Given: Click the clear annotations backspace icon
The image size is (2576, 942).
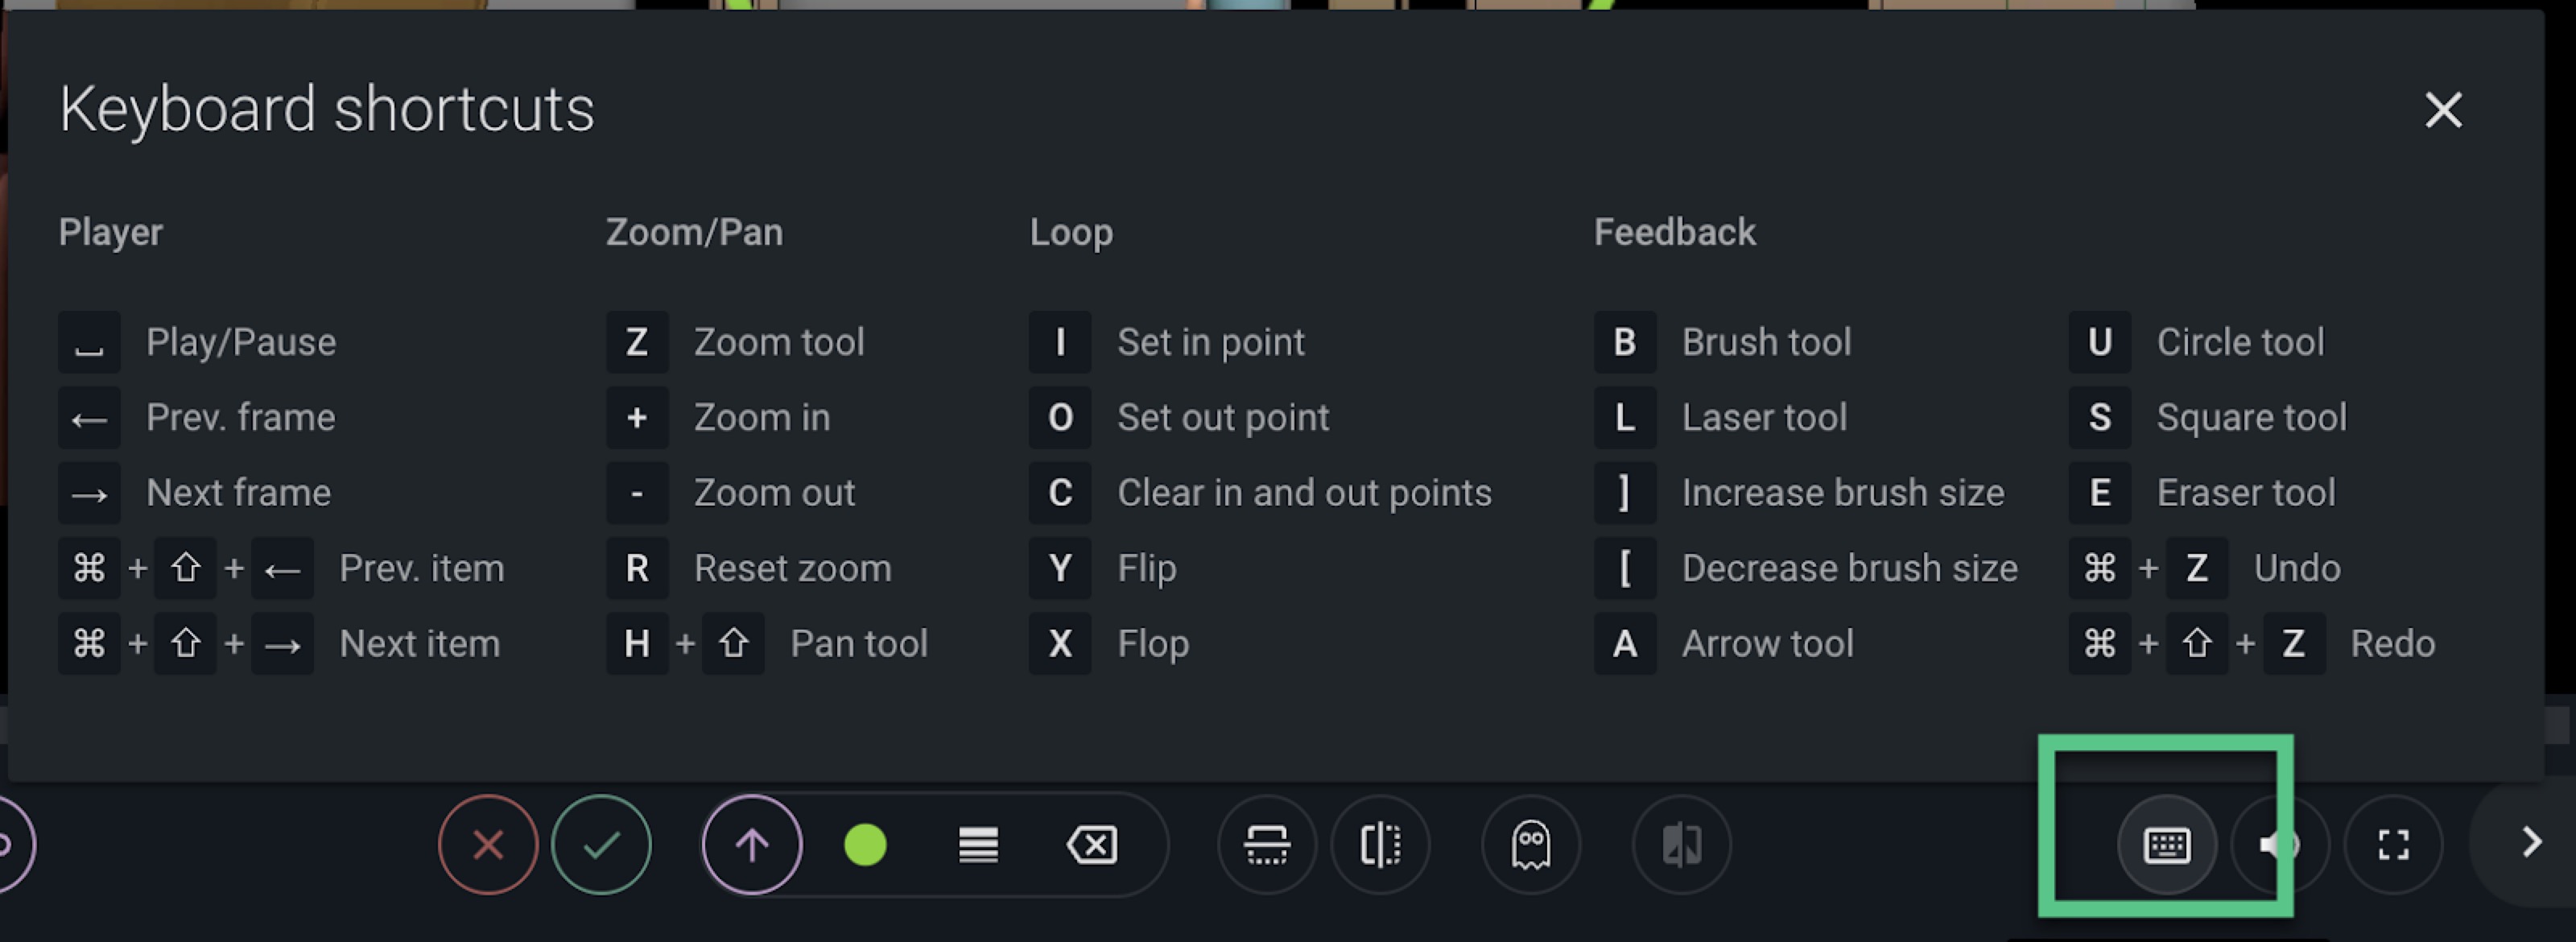Looking at the screenshot, I should (x=1092, y=845).
